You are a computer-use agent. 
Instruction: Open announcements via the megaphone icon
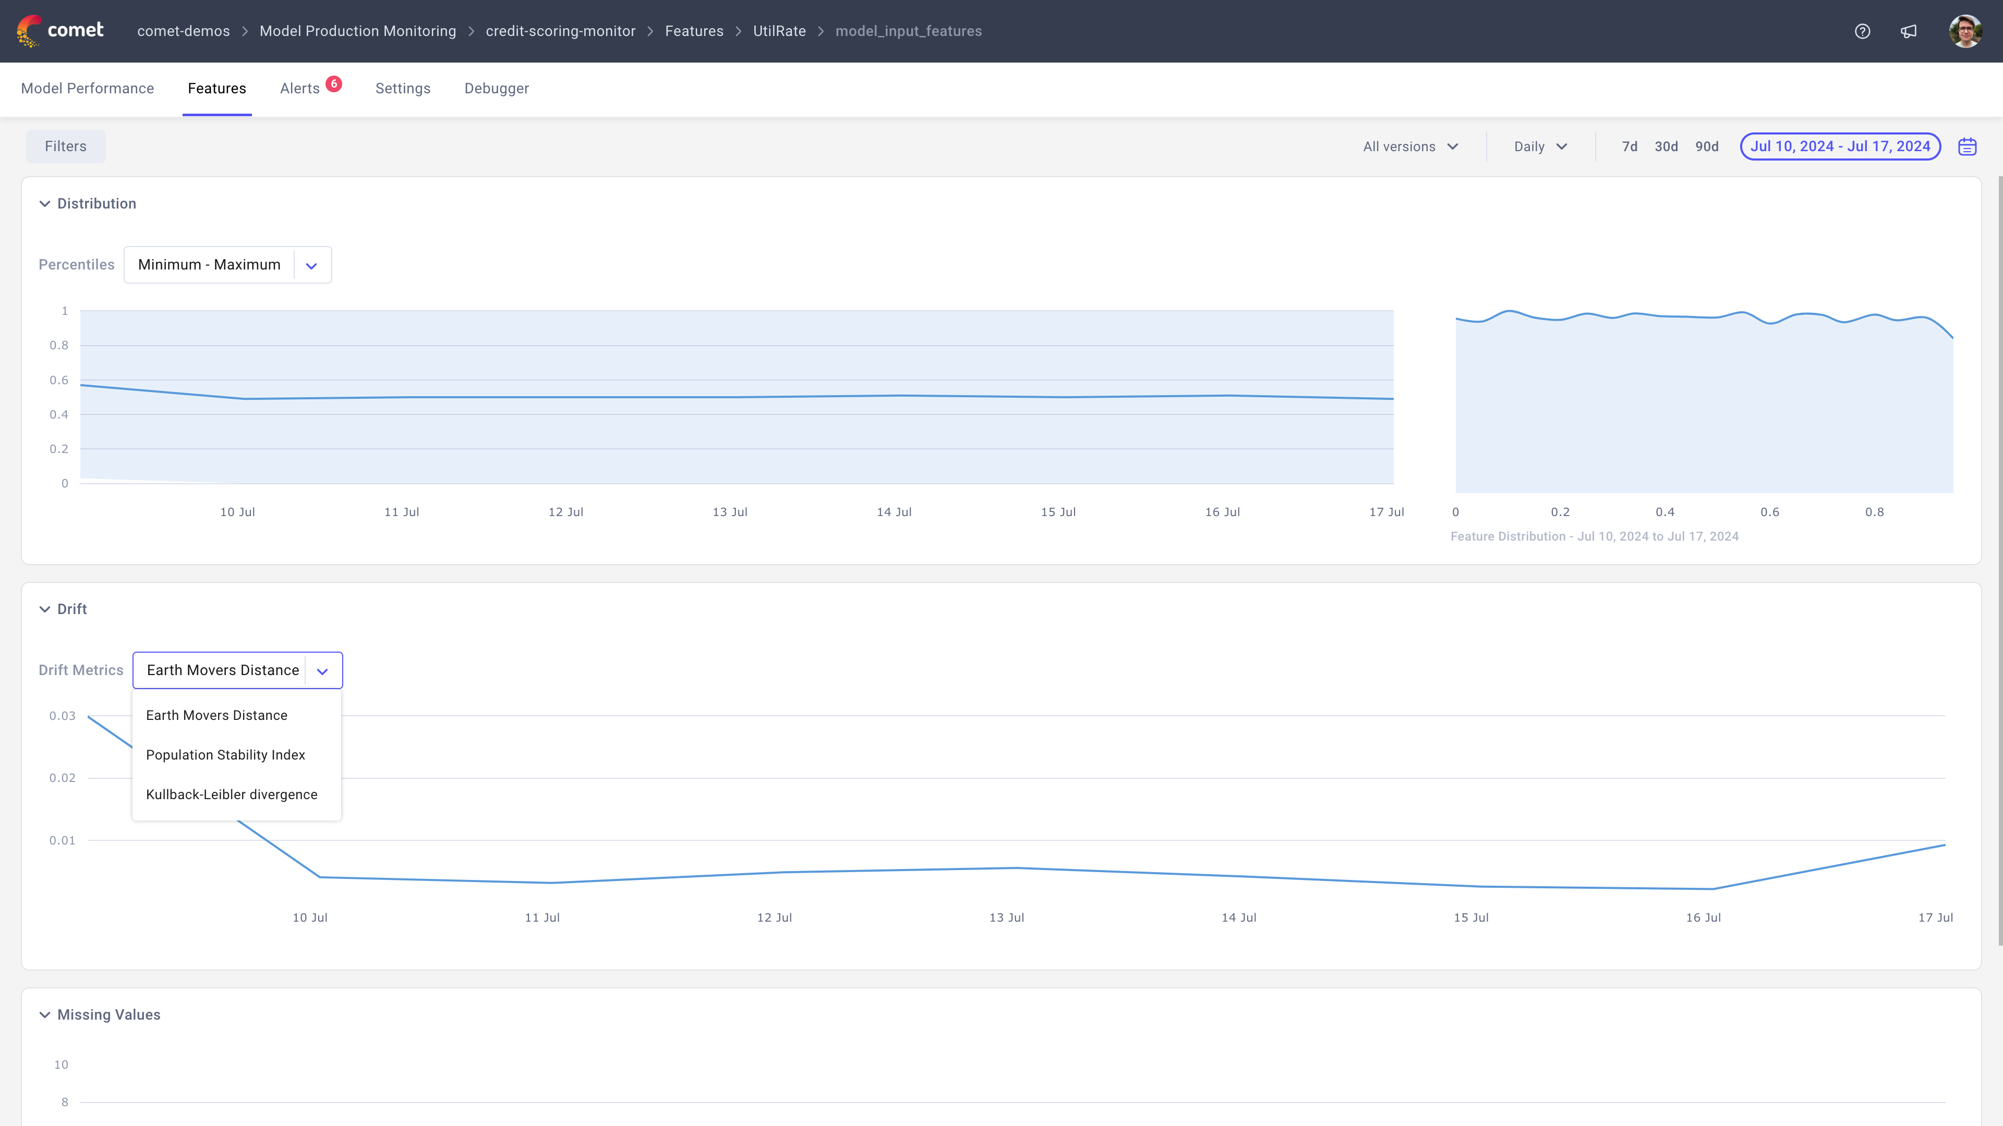coord(1910,31)
